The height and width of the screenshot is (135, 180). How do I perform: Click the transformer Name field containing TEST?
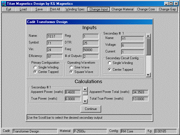55,36
